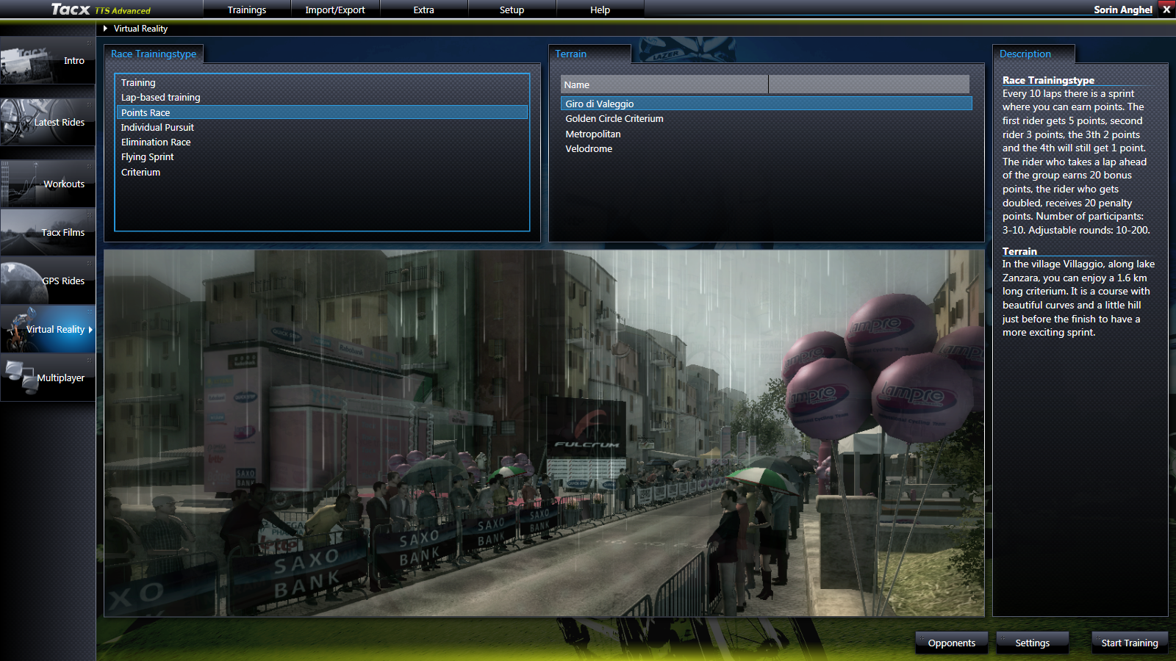
Task: Select Criterium race type
Action: [x=323, y=172]
